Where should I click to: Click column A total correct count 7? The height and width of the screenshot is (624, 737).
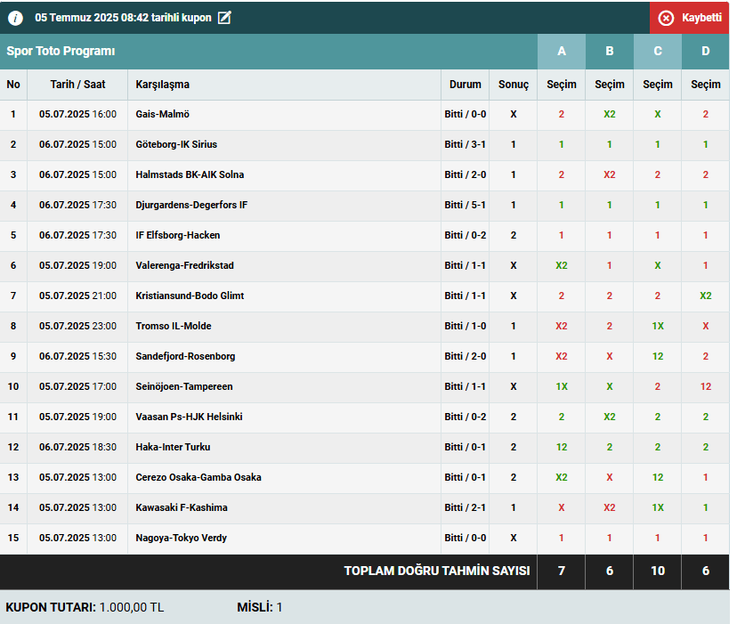click(x=562, y=571)
